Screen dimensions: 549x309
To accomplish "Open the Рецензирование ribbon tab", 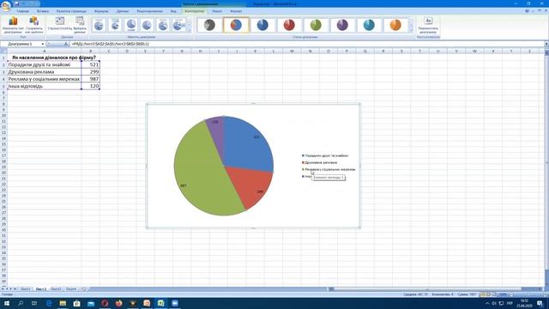I will [149, 11].
